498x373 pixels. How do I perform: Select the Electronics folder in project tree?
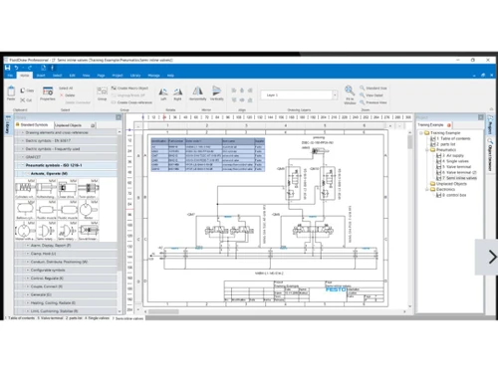pos(443,189)
